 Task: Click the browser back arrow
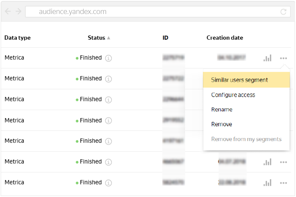point(8,12)
